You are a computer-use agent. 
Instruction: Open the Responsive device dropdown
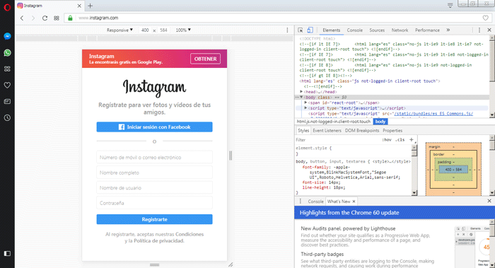120,30
